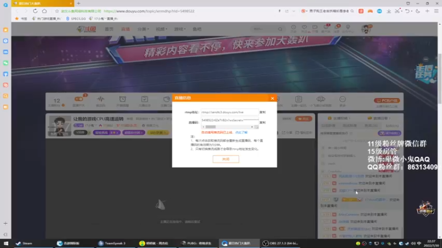
Task: Click the rtmp address input field
Action: [x=229, y=112]
